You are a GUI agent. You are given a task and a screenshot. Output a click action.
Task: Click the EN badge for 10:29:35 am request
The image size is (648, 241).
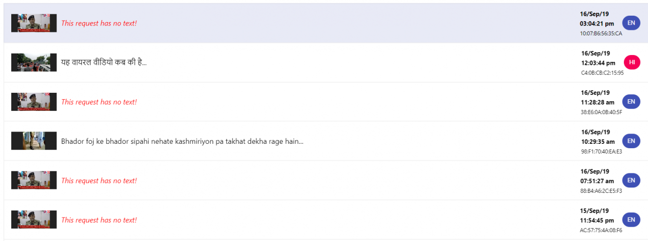coord(631,141)
